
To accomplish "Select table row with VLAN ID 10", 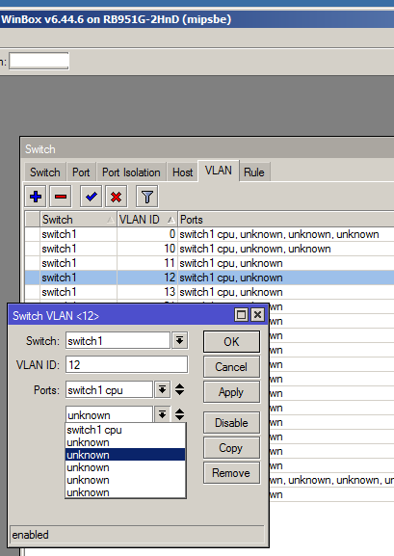I will pos(209,249).
